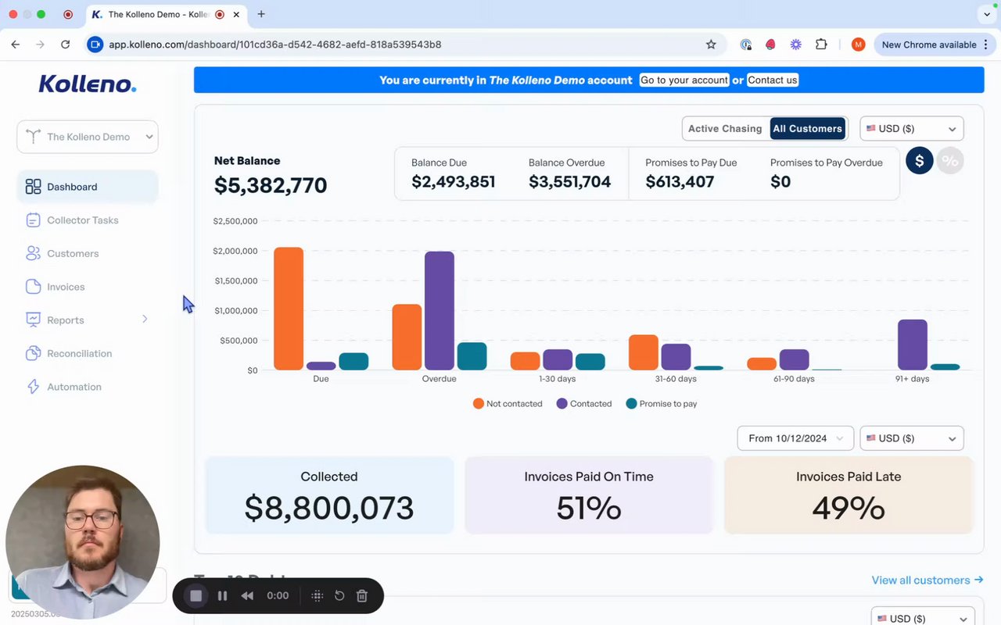Open the Automation lightning icon
The width and height of the screenshot is (1001, 625).
click(x=33, y=387)
